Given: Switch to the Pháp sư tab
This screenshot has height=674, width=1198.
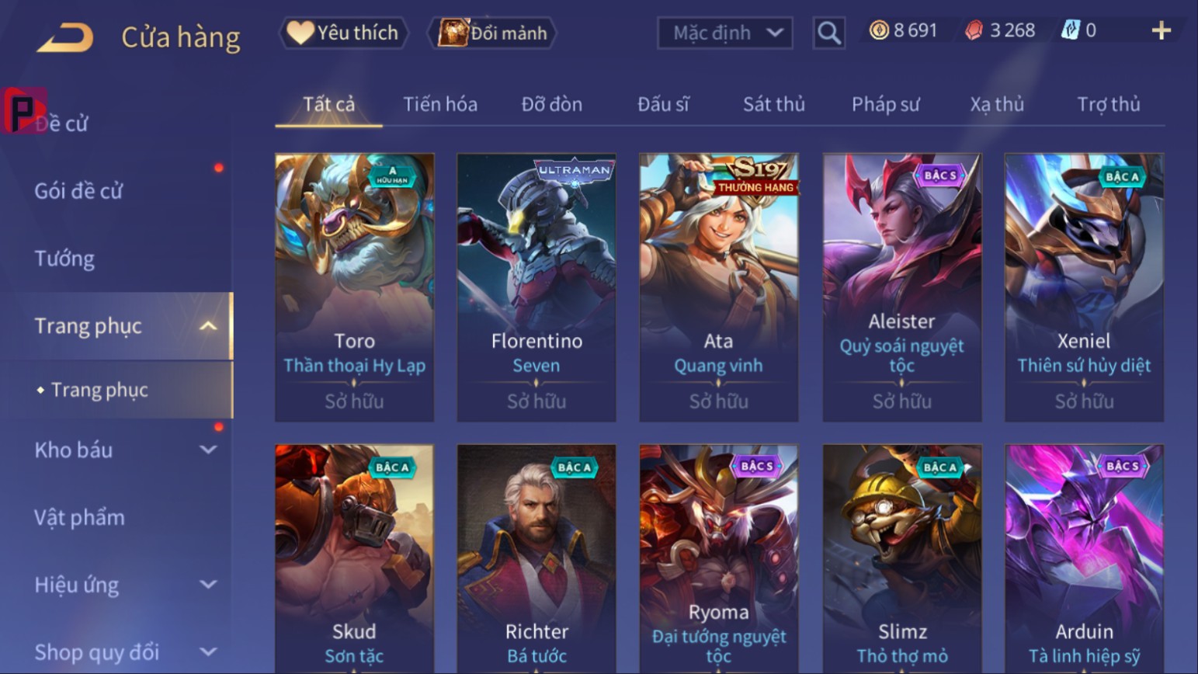Looking at the screenshot, I should (885, 104).
